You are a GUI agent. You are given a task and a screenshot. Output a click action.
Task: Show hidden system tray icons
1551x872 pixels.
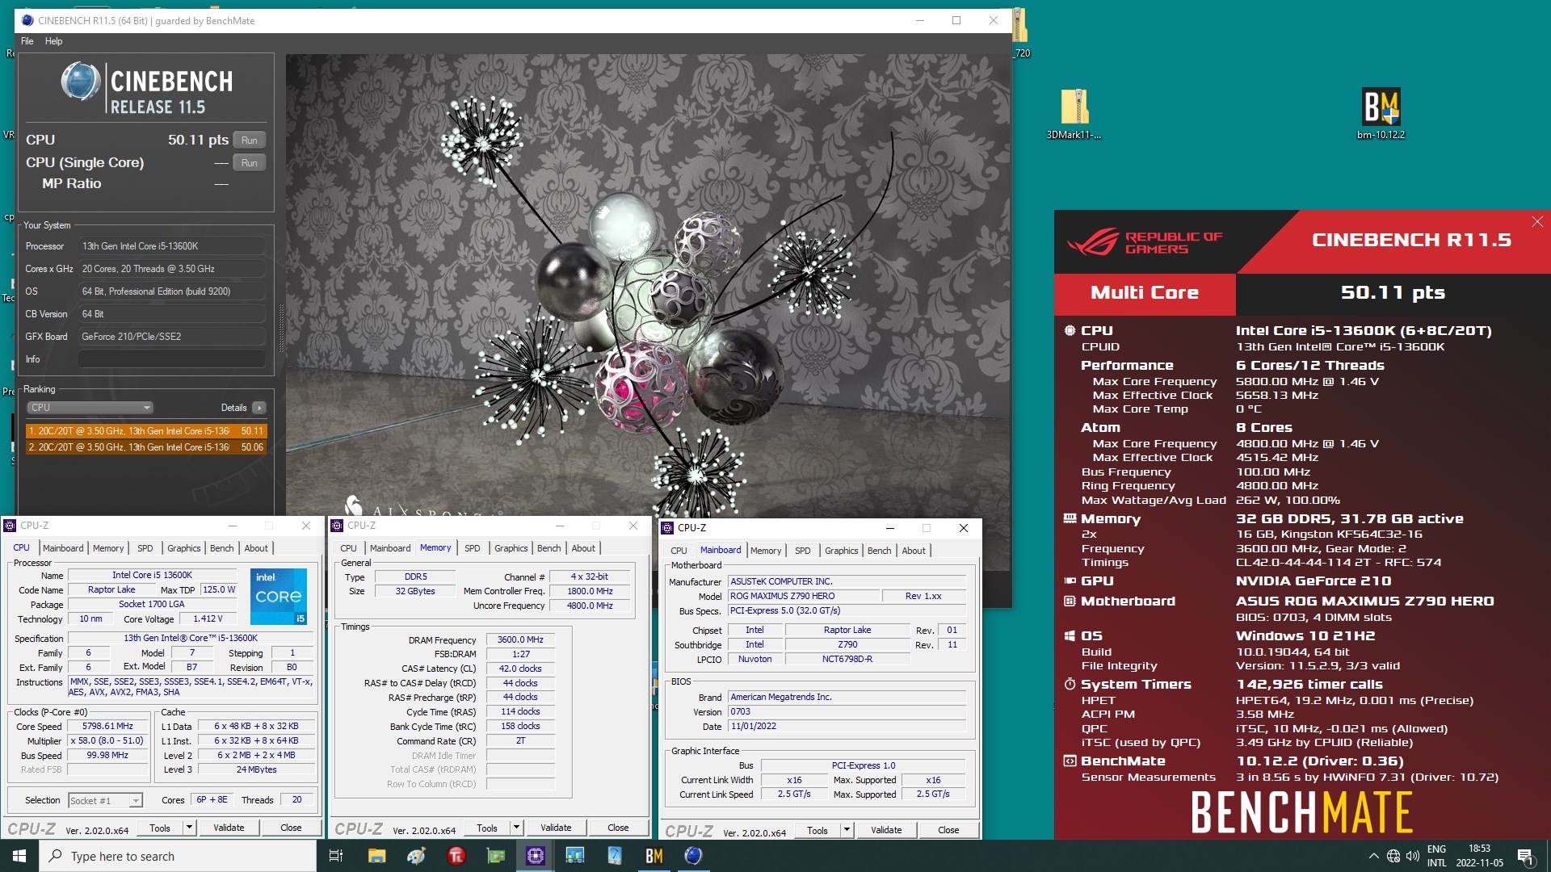point(1373,856)
